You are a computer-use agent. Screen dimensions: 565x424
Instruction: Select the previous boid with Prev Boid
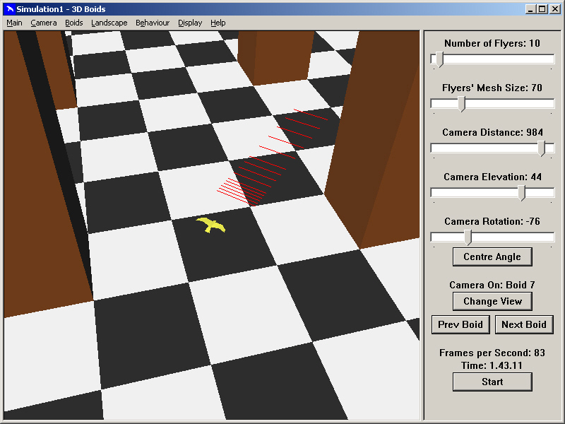460,324
